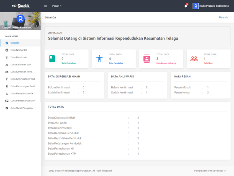The height and width of the screenshot is (176, 234).
Task: Click the pink contact Kepala Keluarga icon
Action: pos(147,59)
